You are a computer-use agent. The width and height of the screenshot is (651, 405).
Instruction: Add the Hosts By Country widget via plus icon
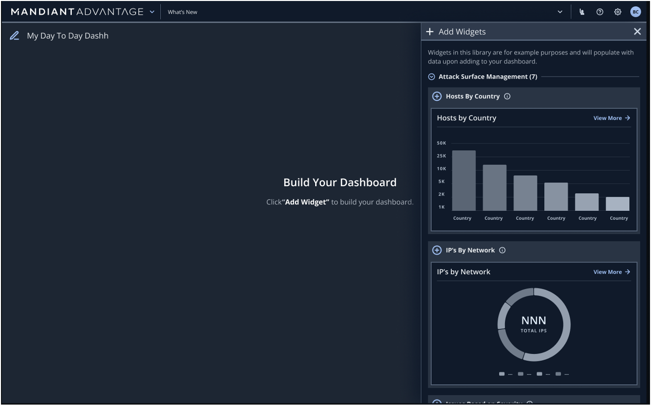(x=436, y=96)
